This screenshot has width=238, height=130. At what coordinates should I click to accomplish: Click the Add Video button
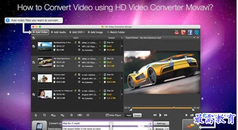point(41,32)
